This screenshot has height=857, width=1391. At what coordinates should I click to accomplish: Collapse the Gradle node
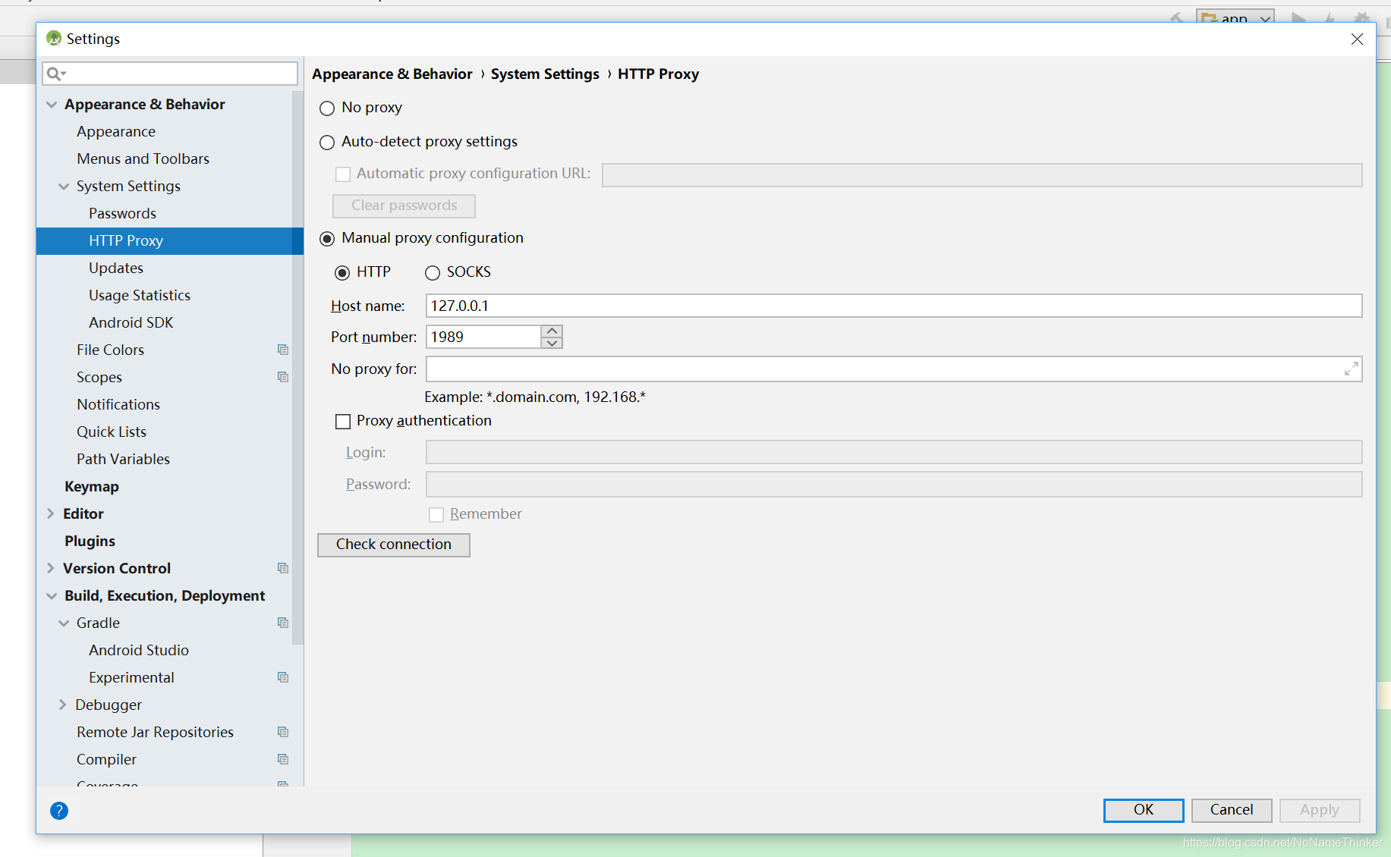click(x=64, y=623)
